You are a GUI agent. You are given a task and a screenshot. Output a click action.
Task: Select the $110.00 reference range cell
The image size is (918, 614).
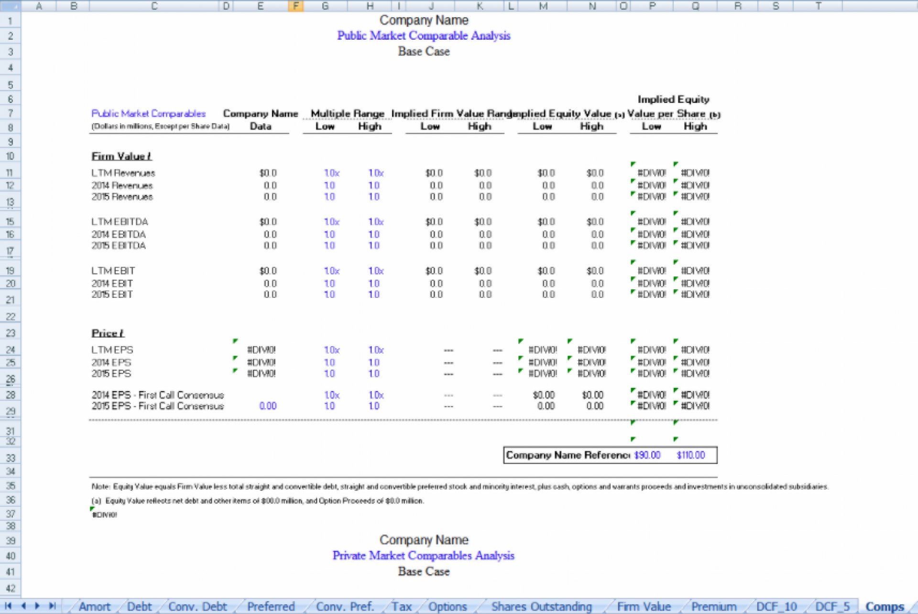tap(691, 455)
